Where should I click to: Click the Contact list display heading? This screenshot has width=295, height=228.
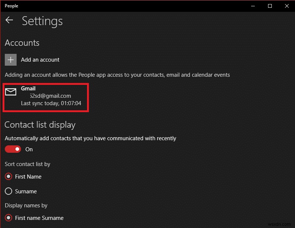[x=40, y=125]
